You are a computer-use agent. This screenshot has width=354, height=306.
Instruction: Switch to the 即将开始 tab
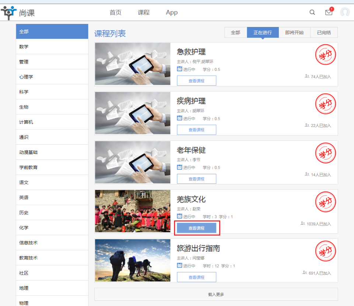294,32
